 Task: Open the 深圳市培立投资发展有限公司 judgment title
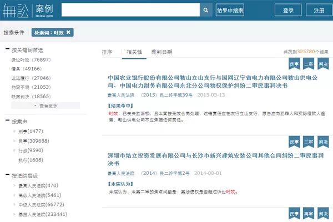pos(215,159)
